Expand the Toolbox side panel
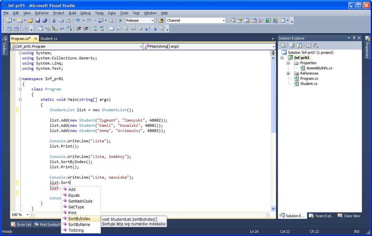Screen dimensions: 372x236 coord(4,45)
